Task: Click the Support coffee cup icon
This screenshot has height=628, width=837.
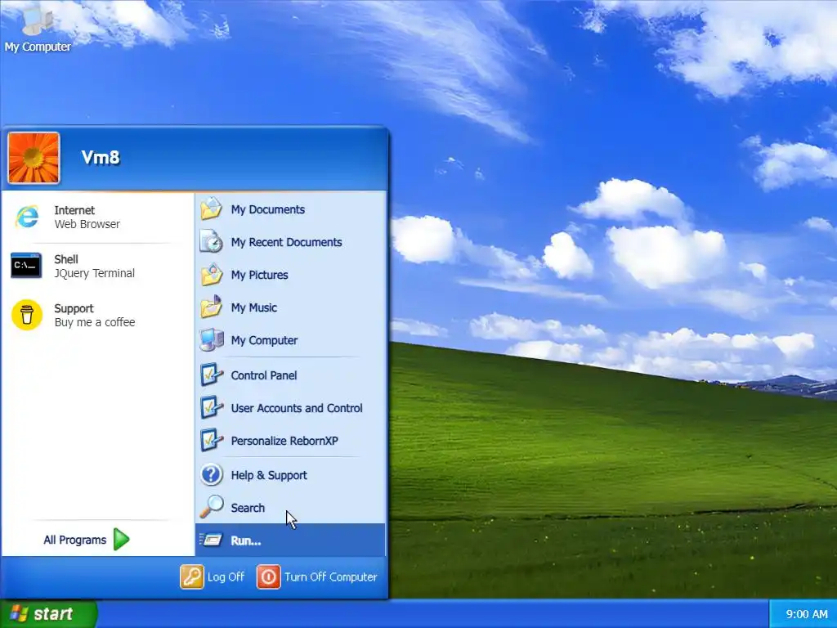Action: coord(27,315)
